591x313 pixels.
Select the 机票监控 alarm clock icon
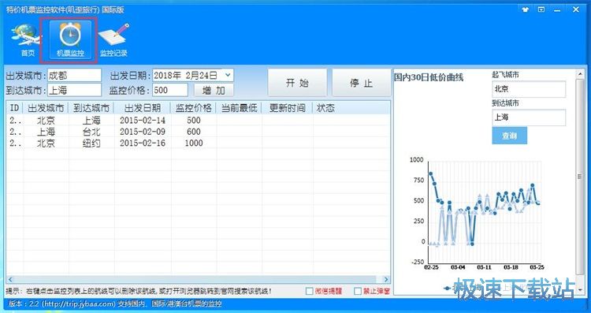tap(70, 39)
